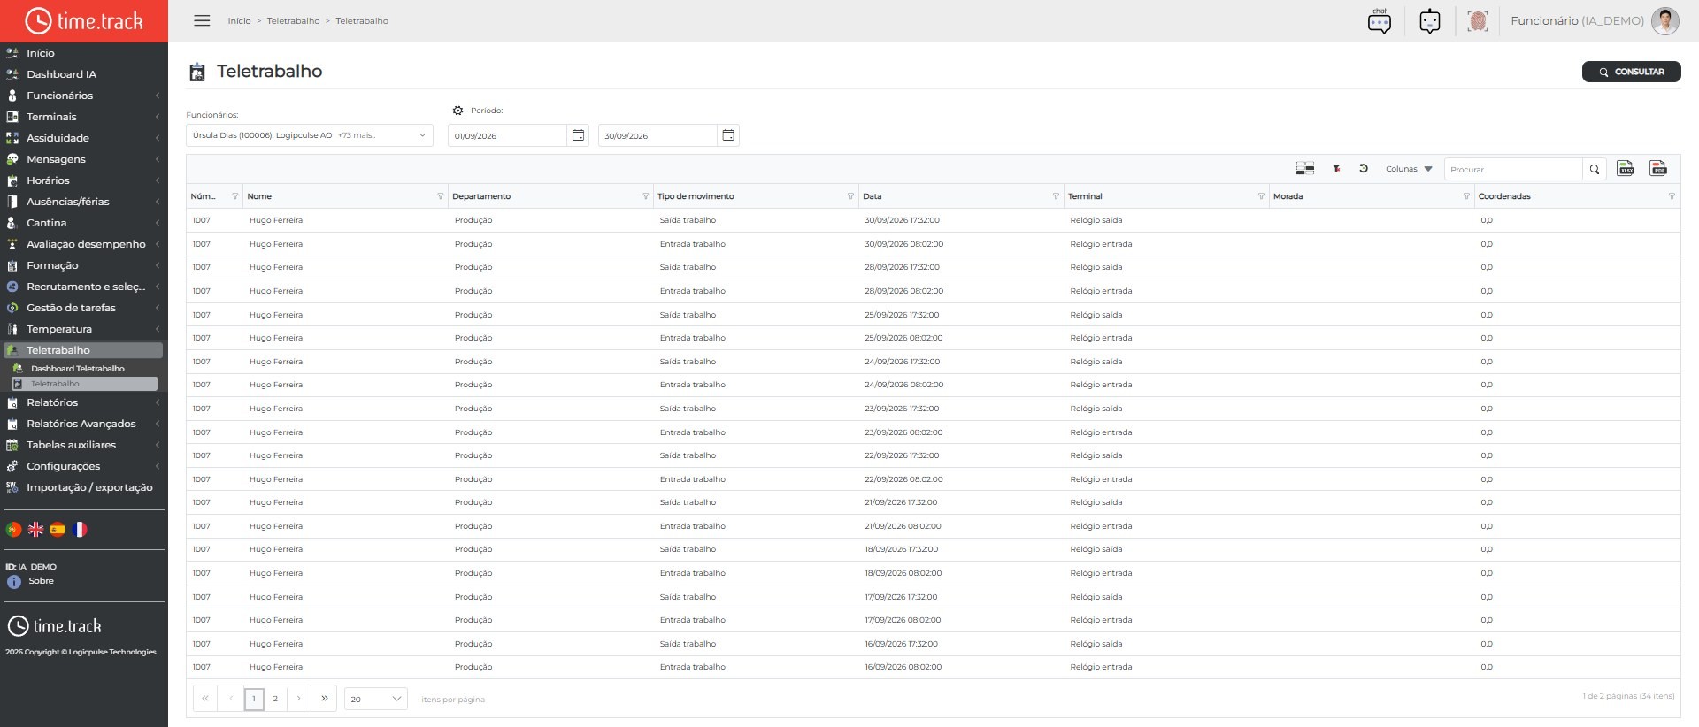Expand the Configurações sidebar menu
The height and width of the screenshot is (727, 1699).
coord(84,466)
